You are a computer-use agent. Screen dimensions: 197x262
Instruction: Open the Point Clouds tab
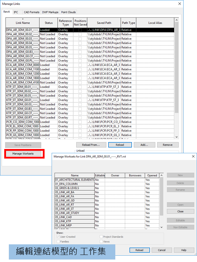point(68,12)
